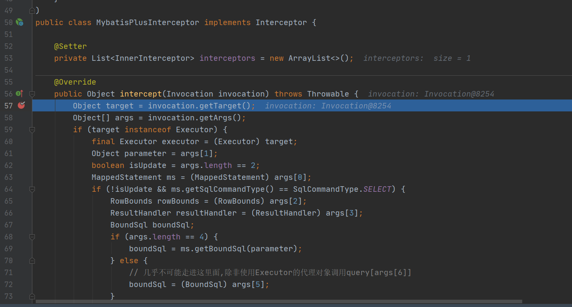Screen dimensions: 572x307
Task: Click the 'parameter' variable declared on line 61
Action: (x=145, y=153)
